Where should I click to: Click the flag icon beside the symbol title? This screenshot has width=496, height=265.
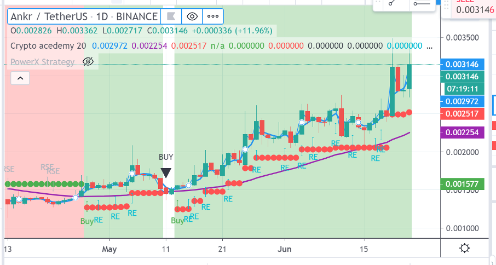pos(171,17)
